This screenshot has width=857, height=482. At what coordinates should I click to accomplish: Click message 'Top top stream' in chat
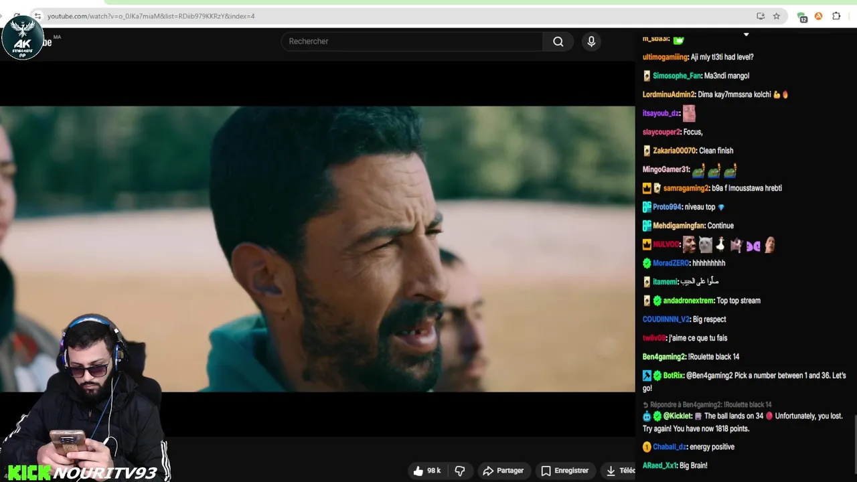(x=738, y=301)
